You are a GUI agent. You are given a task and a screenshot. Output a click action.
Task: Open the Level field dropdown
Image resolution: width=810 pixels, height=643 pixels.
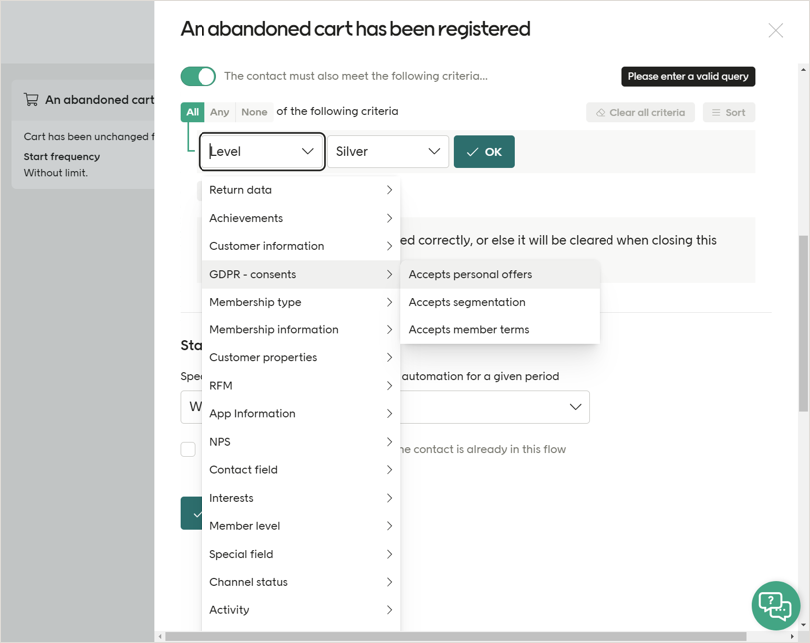[x=261, y=152]
